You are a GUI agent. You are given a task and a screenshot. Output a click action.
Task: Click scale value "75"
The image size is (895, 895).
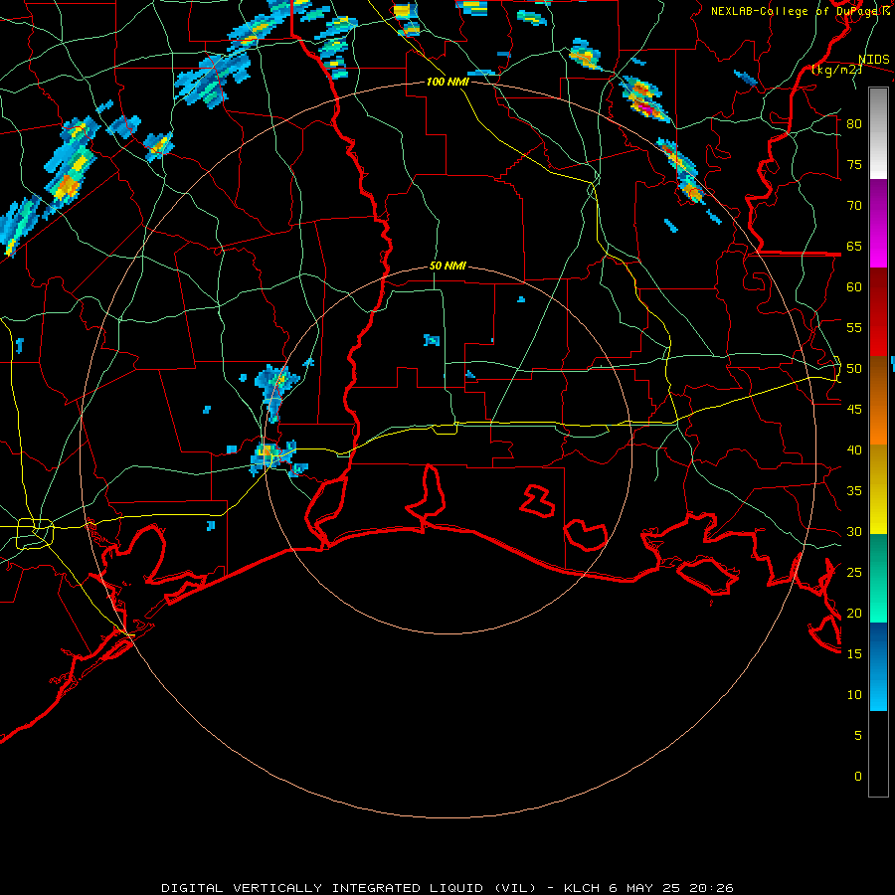point(854,164)
